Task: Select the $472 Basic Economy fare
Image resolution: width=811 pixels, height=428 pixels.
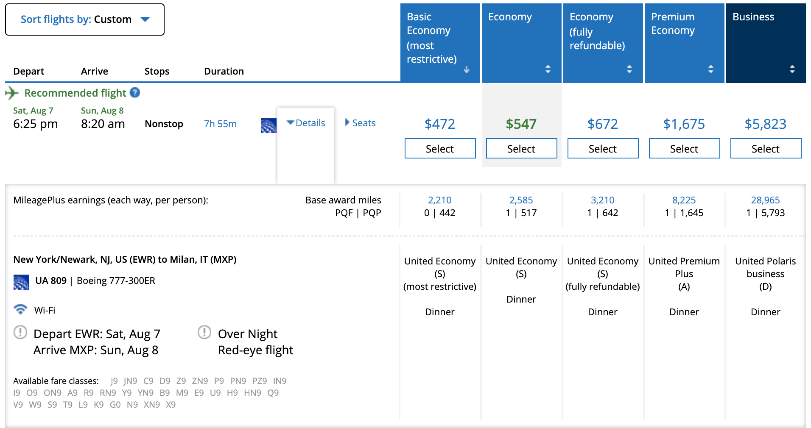Action: point(440,149)
